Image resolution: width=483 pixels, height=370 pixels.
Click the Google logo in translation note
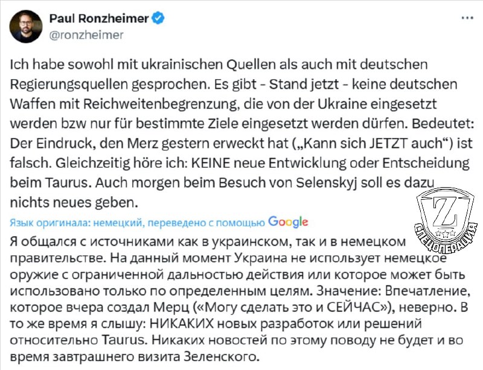[x=288, y=222]
